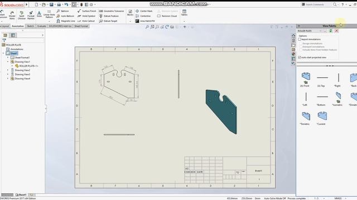Open the Spell Checker tool
The width and height of the screenshot is (357, 200).
click(22, 15)
